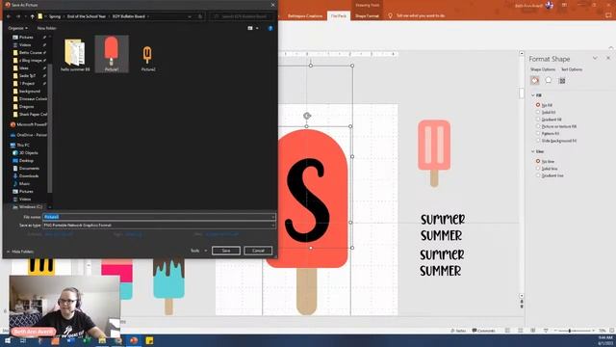Click the Tell me lightbulb icon
This screenshot has height=347, width=616.
(390, 16)
